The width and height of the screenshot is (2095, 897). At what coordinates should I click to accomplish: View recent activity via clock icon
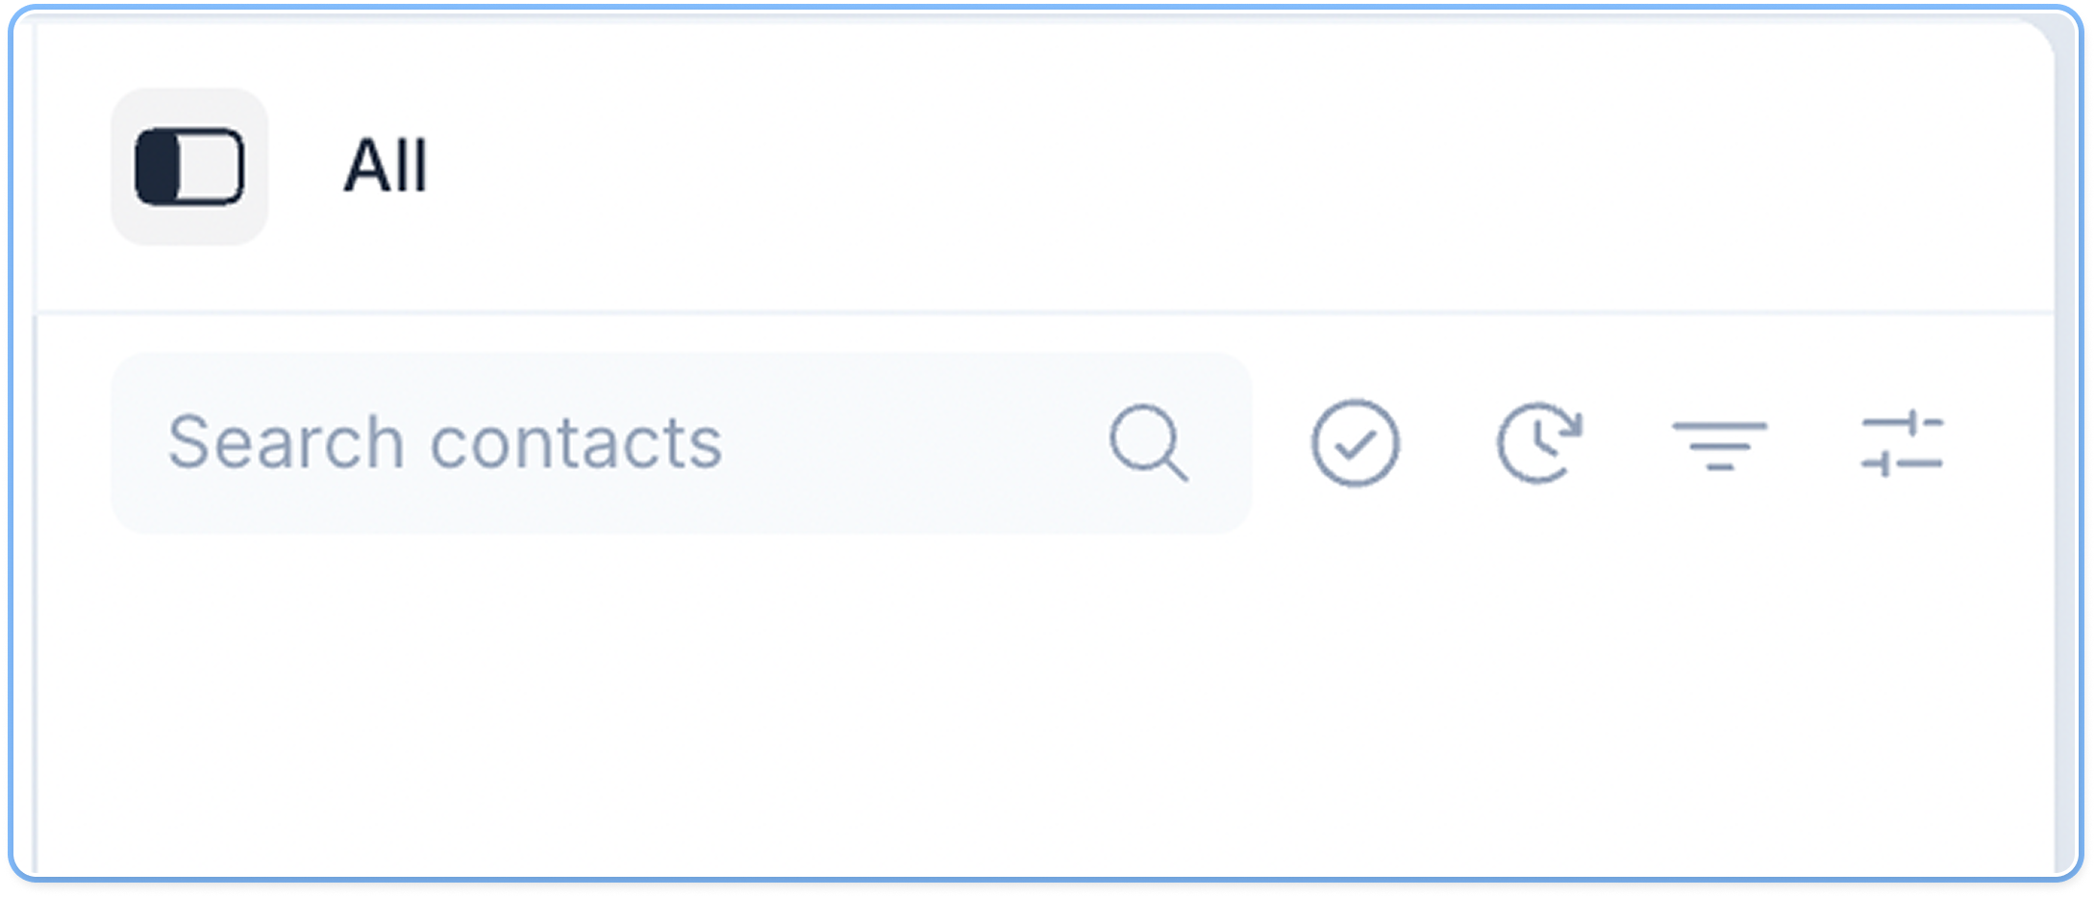point(1539,443)
